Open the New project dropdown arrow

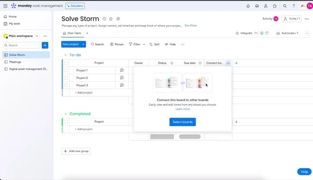click(83, 44)
